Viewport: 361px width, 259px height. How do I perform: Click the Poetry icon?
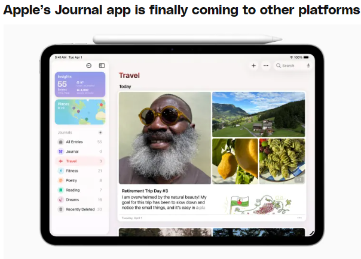pyautogui.click(x=60, y=180)
